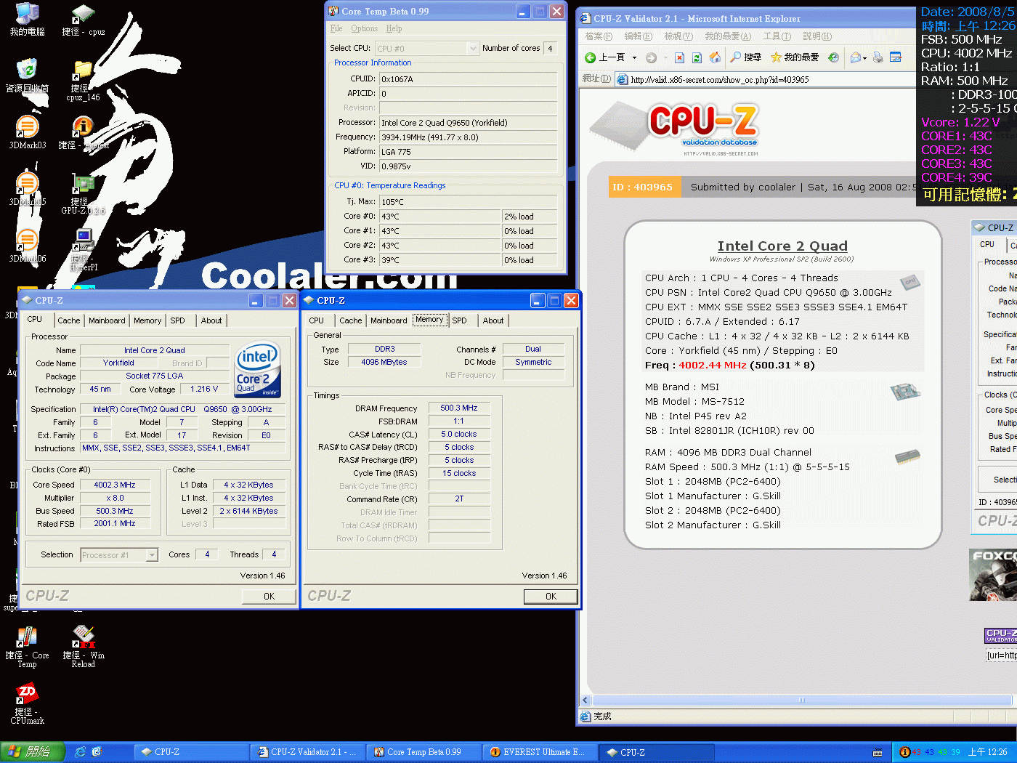Switch to Cache tab in CPU-Z Memory window
1017x763 pixels.
351,320
